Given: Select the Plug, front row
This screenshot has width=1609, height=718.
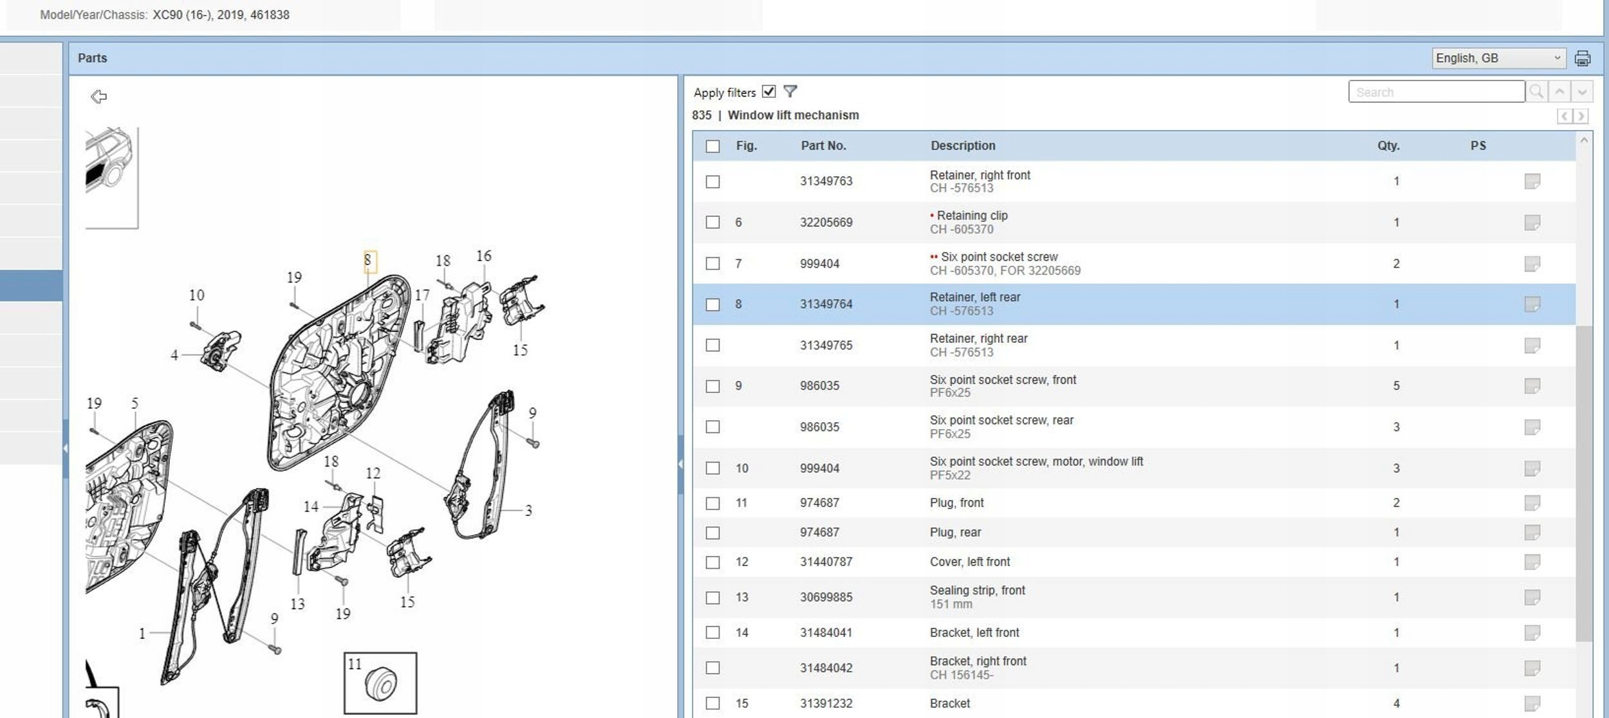Looking at the screenshot, I should (x=956, y=503).
